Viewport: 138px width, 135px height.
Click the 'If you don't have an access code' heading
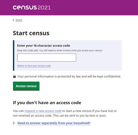47,103
